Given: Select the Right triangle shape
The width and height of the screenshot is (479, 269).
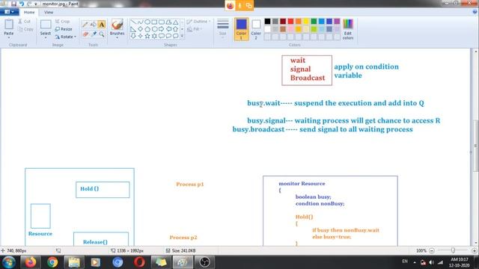Looking at the screenshot, I should [x=133, y=29].
